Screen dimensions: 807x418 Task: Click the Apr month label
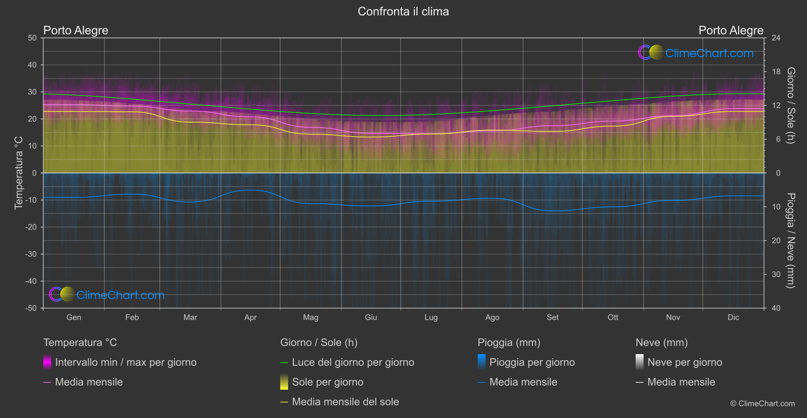(251, 317)
